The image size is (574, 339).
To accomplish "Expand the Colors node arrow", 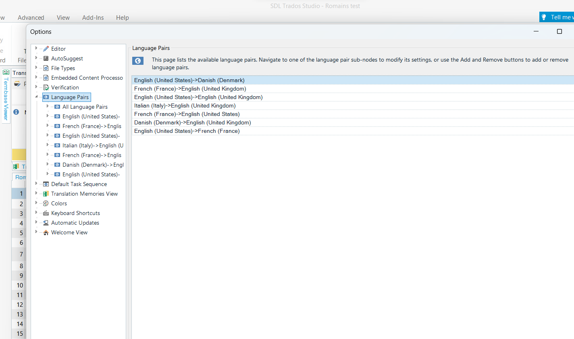I will 36,203.
